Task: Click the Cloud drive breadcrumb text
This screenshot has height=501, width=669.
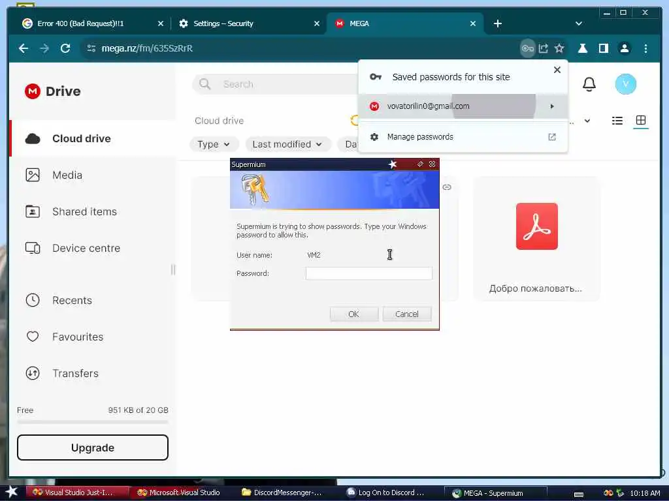Action: (220, 121)
